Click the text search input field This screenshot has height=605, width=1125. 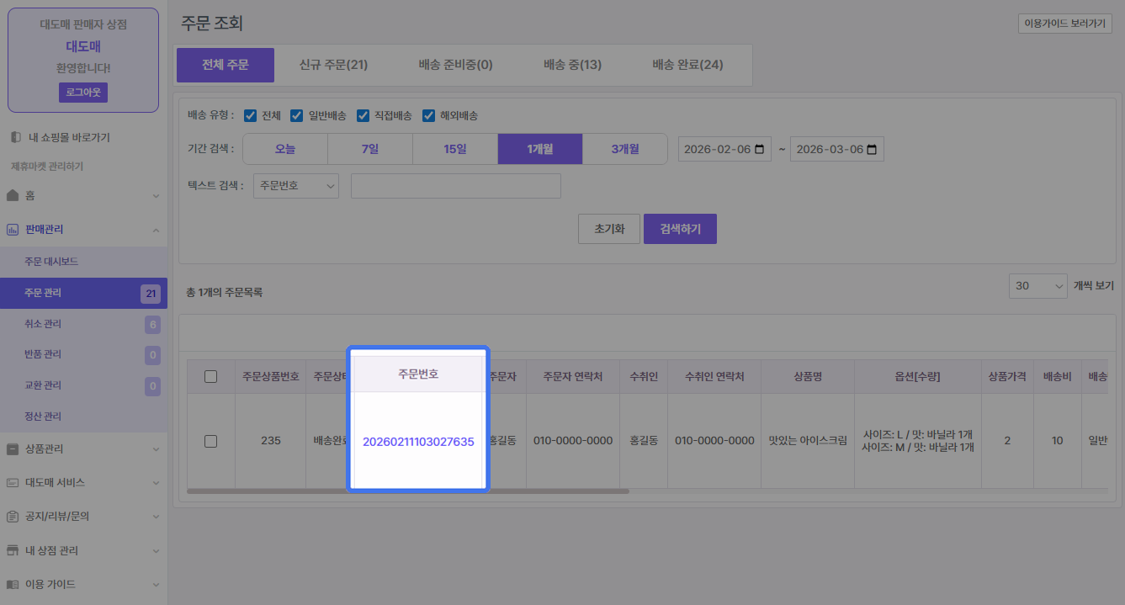[455, 186]
